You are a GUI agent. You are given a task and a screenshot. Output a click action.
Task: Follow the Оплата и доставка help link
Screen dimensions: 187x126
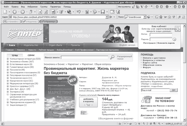tap(154, 58)
